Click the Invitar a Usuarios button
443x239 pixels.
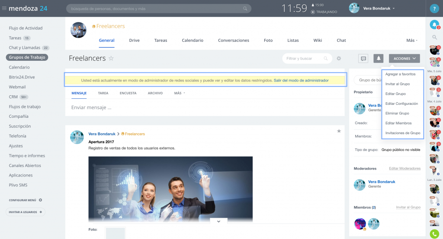pos(26,212)
